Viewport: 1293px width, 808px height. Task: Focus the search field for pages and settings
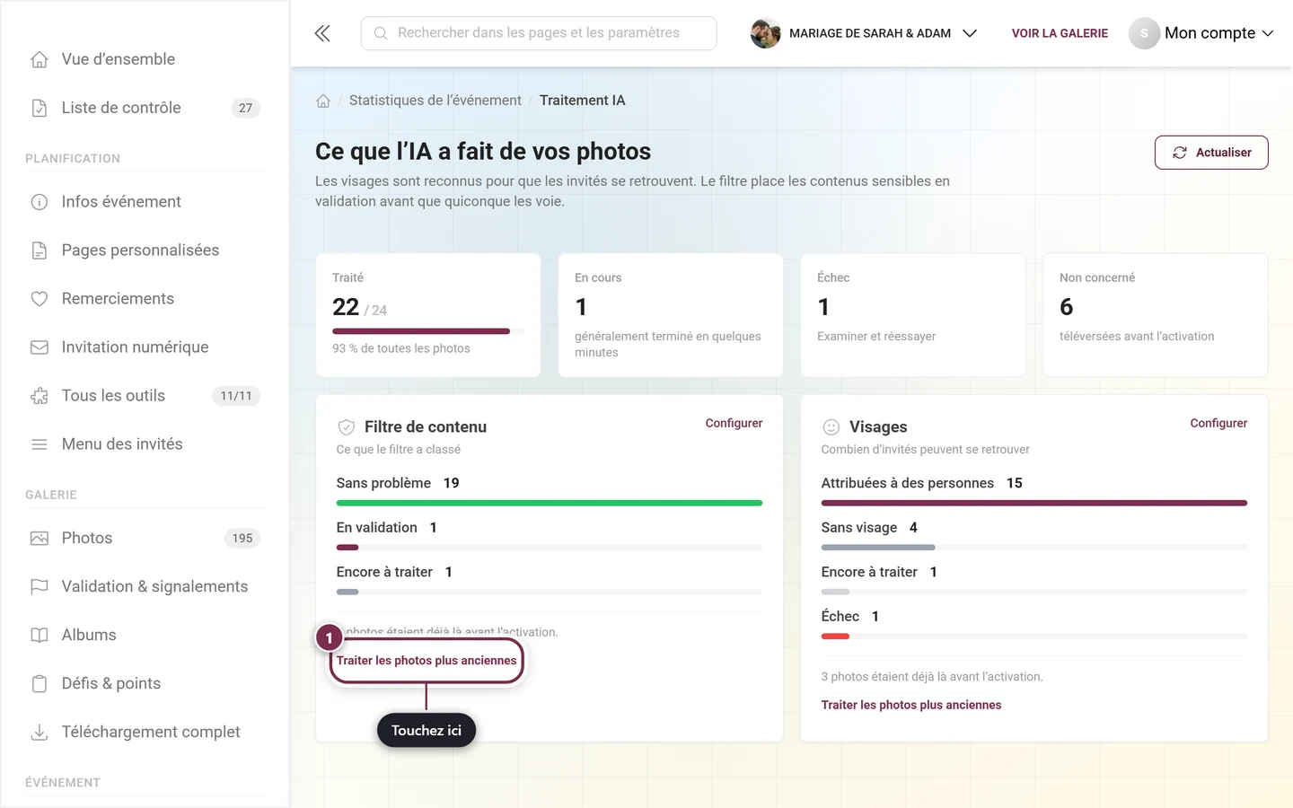(539, 33)
